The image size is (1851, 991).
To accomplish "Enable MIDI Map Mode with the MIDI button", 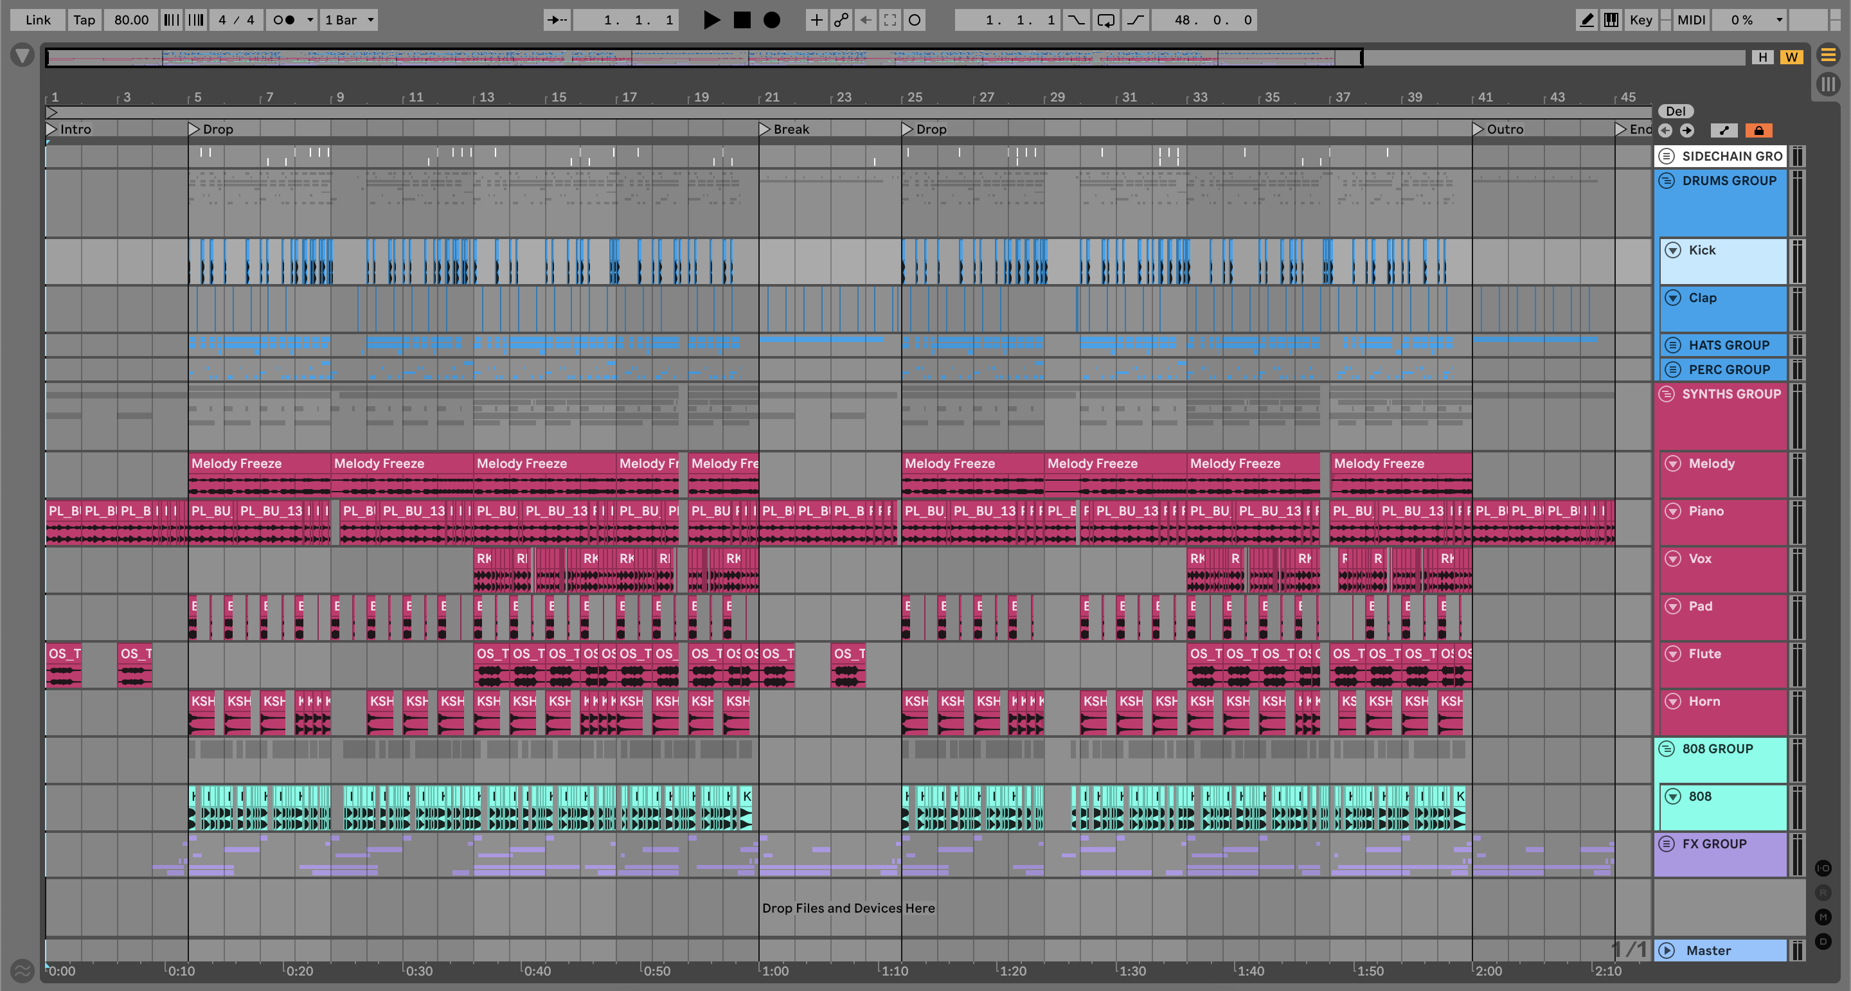I will [x=1691, y=20].
